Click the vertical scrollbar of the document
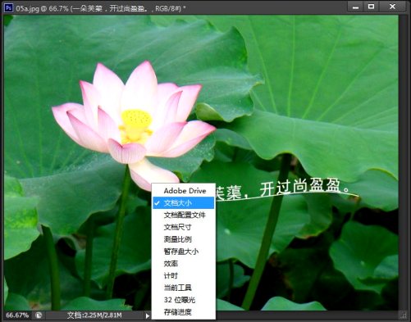Image resolution: width=411 pixels, height=322 pixels. click(x=403, y=162)
